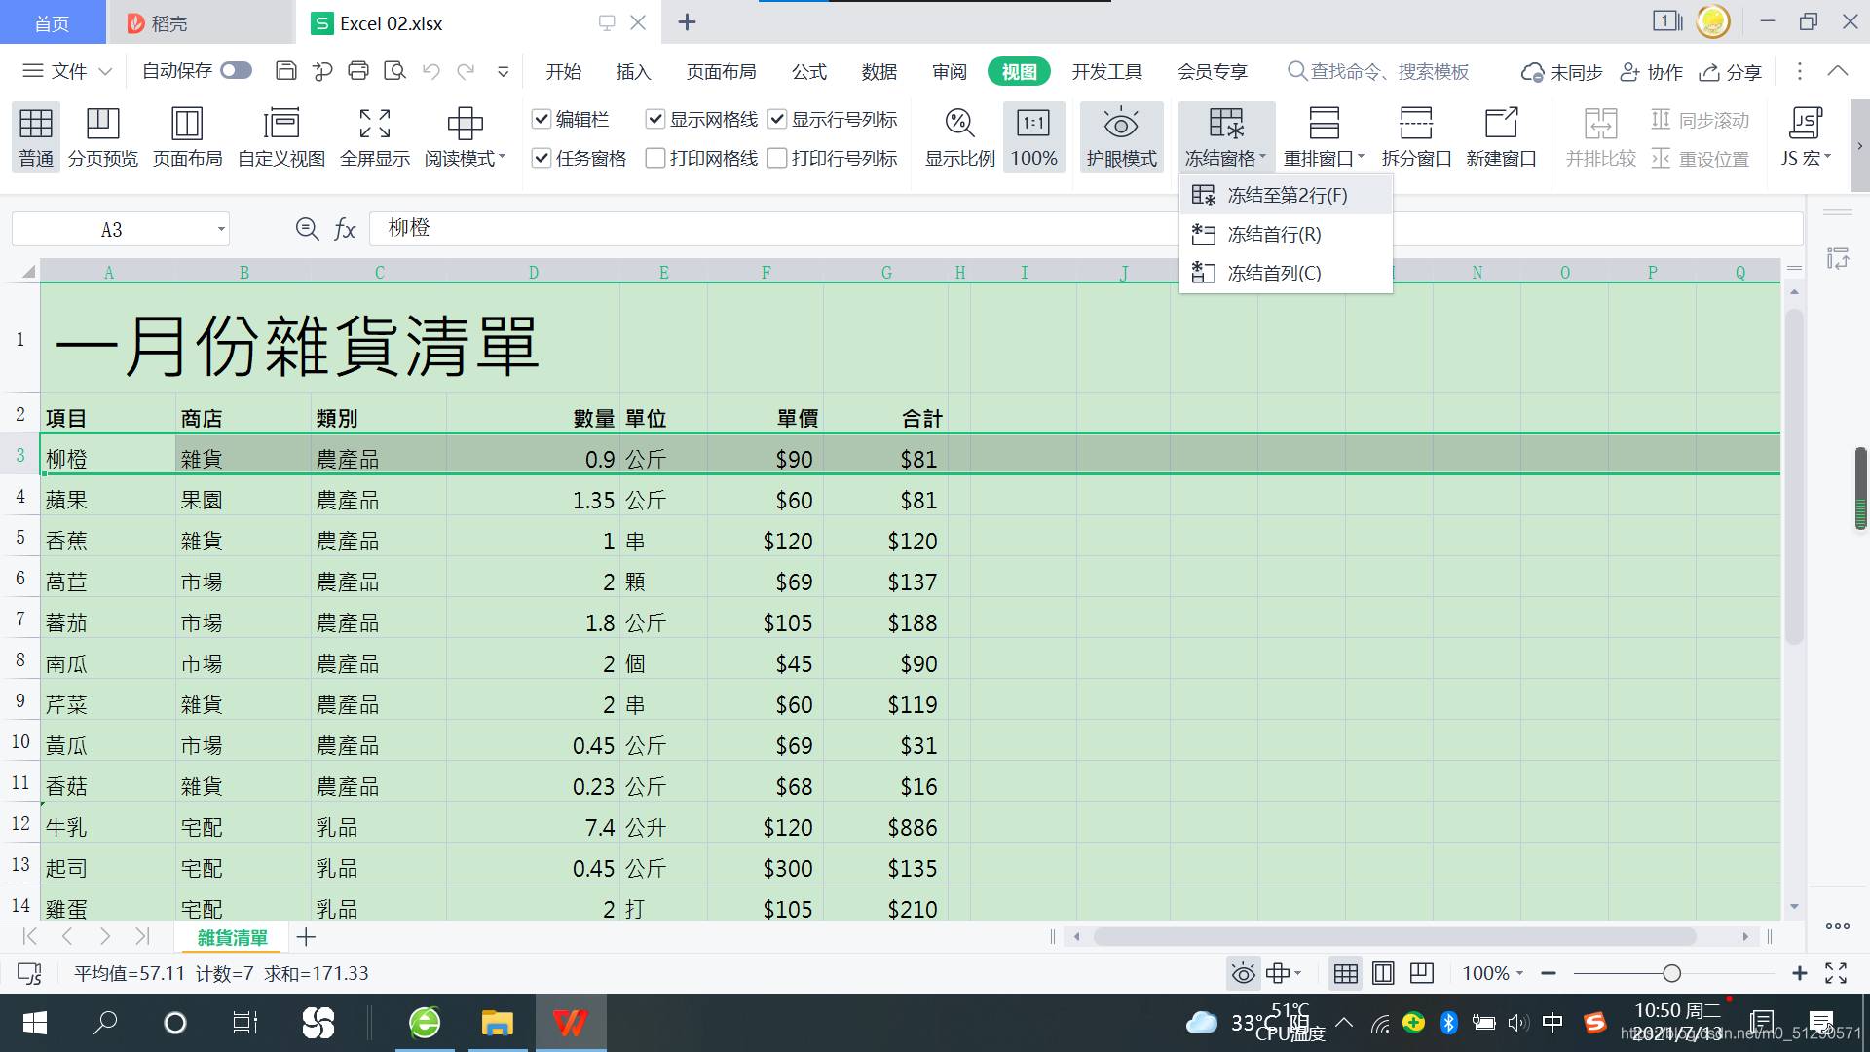Uncheck the 显示网格线 checkbox
Viewport: 1870px width, 1052px height.
(655, 119)
